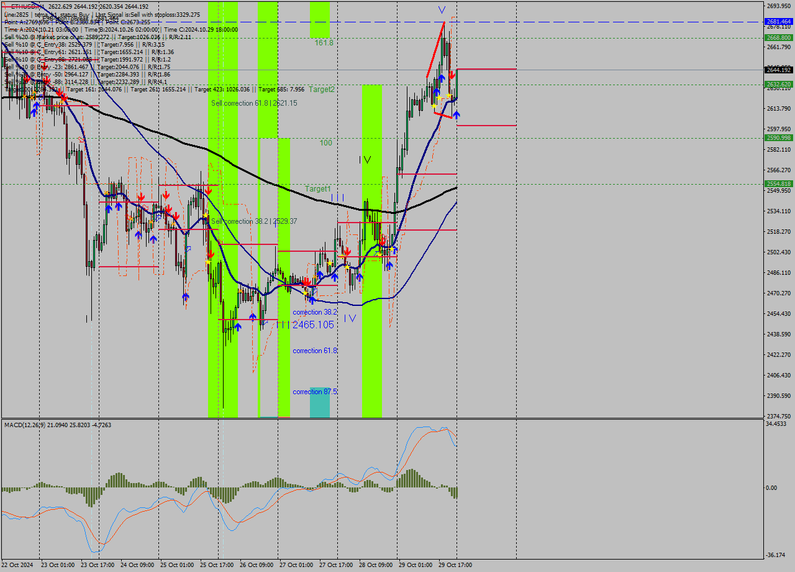Viewport: 795px width, 572px height.
Task: Click '25 Oct 01:00' on the time axis
Action: [177, 565]
